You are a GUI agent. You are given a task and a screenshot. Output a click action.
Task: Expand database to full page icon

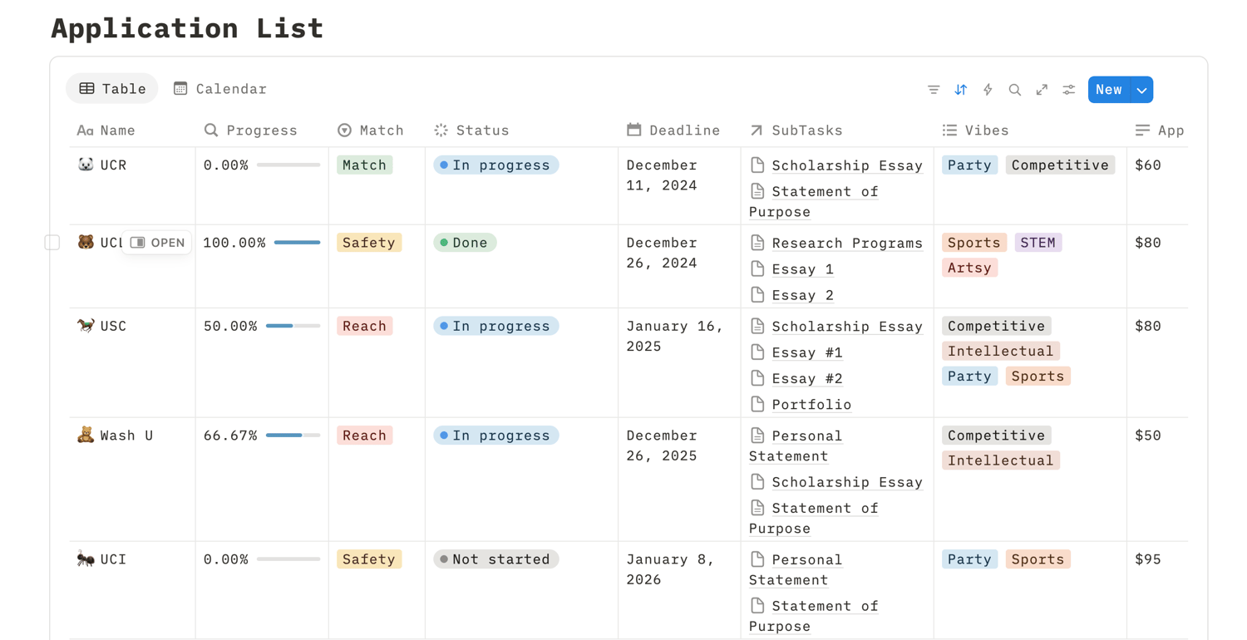pyautogui.click(x=1042, y=90)
